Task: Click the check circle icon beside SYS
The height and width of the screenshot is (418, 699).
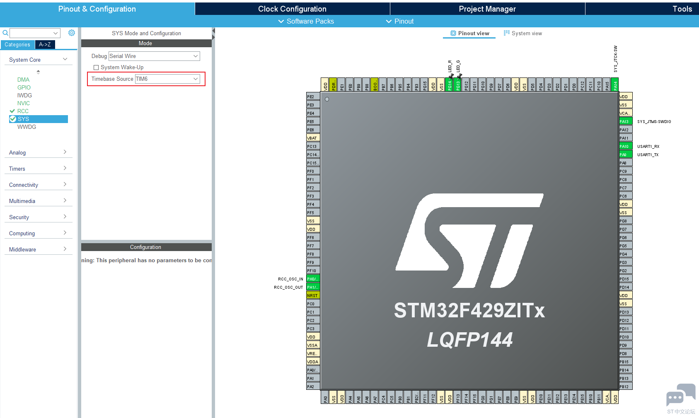Action: pos(13,119)
